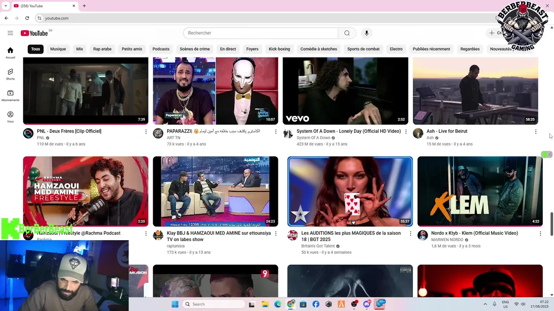
Task: Go to Accueil in sidebar
Action: 10,53
